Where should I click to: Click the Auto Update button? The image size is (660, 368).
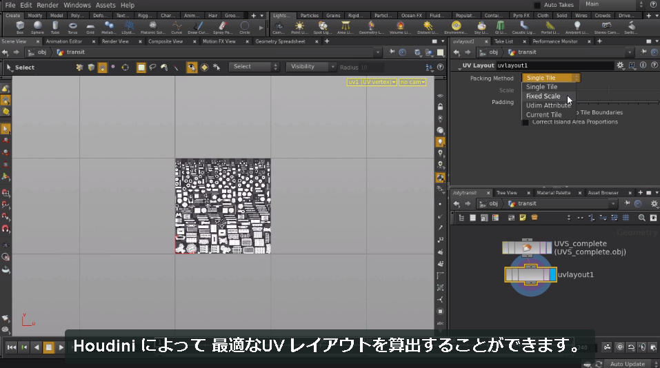(627, 364)
